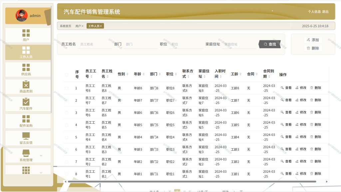
Task: Check the checkbox for row 员工工号4
Action: tap(67, 137)
